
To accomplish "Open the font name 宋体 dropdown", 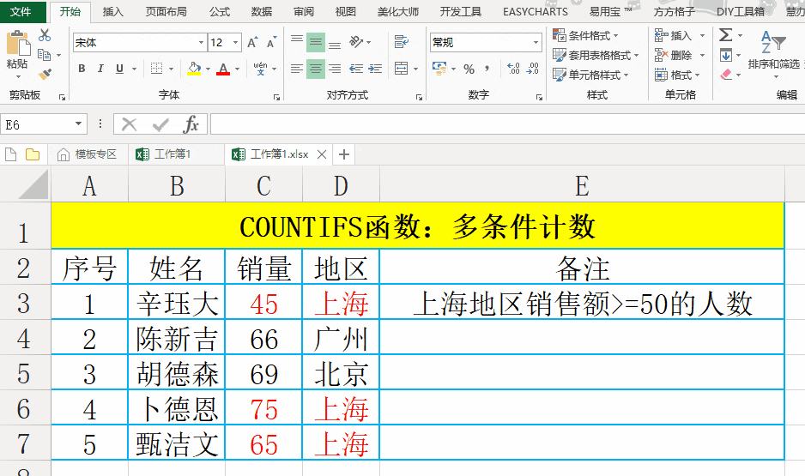I will pos(201,43).
